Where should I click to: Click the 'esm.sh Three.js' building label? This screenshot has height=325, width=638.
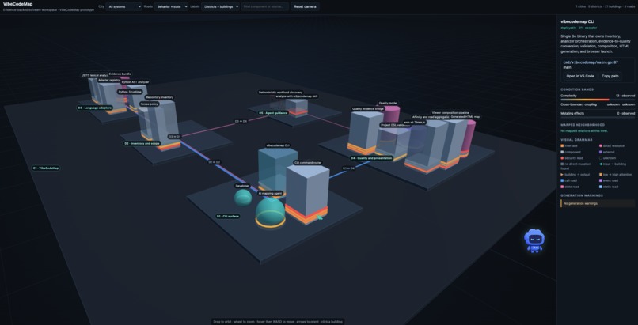point(415,122)
